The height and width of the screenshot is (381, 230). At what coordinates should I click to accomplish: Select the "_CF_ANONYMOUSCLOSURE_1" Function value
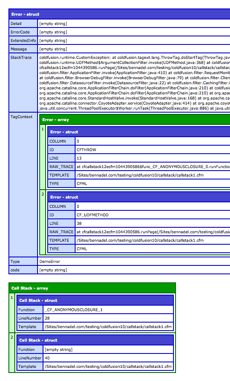[73, 310]
